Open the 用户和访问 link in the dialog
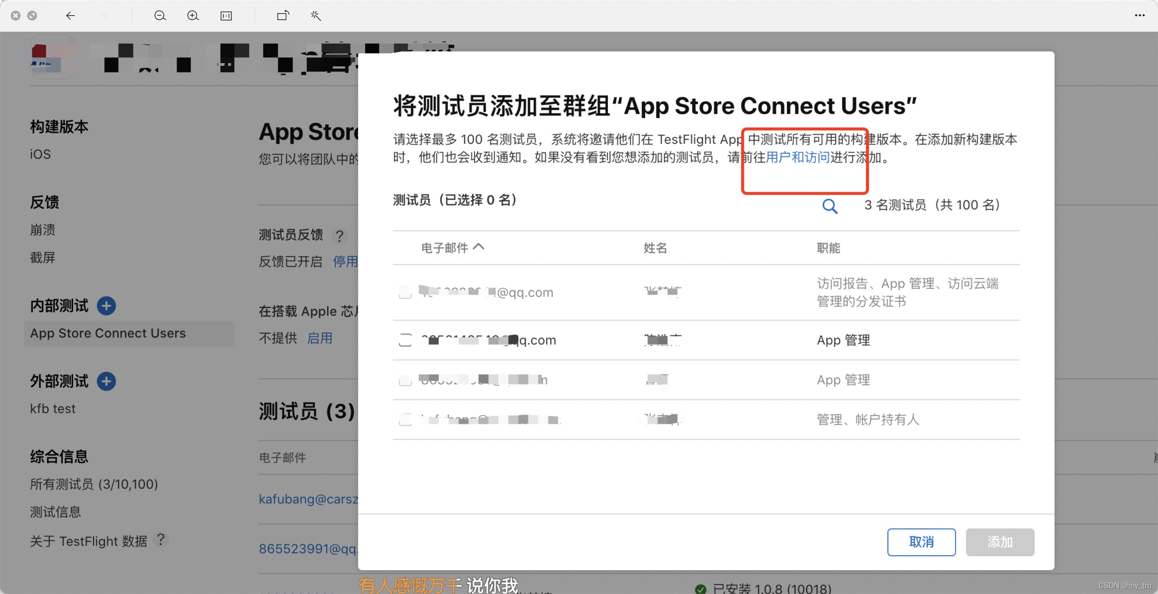Screen dimensions: 1158x594 tap(797, 158)
